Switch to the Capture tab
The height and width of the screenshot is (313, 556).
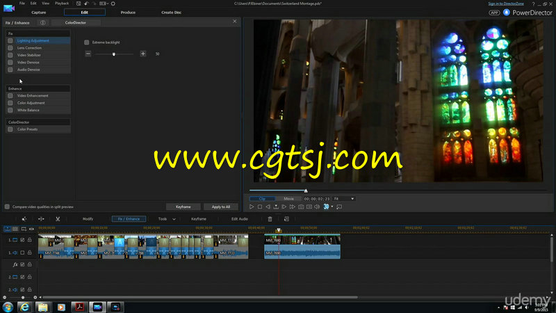39,13
